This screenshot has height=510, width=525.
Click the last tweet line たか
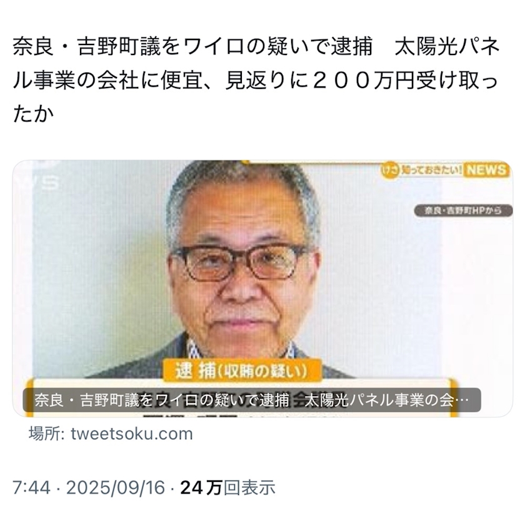click(x=33, y=114)
